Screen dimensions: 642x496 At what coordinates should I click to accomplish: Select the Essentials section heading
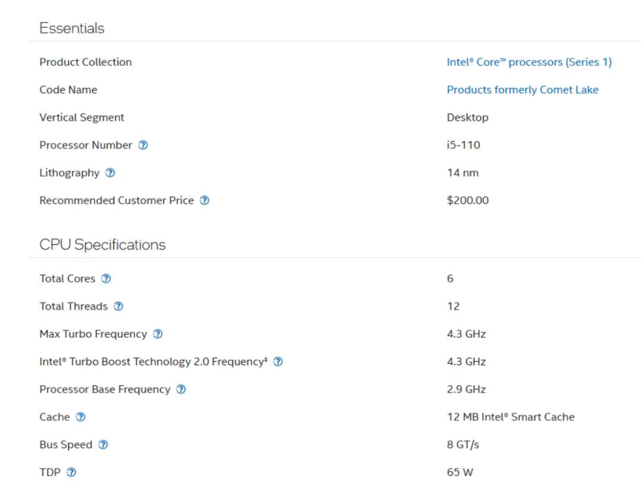pos(72,29)
